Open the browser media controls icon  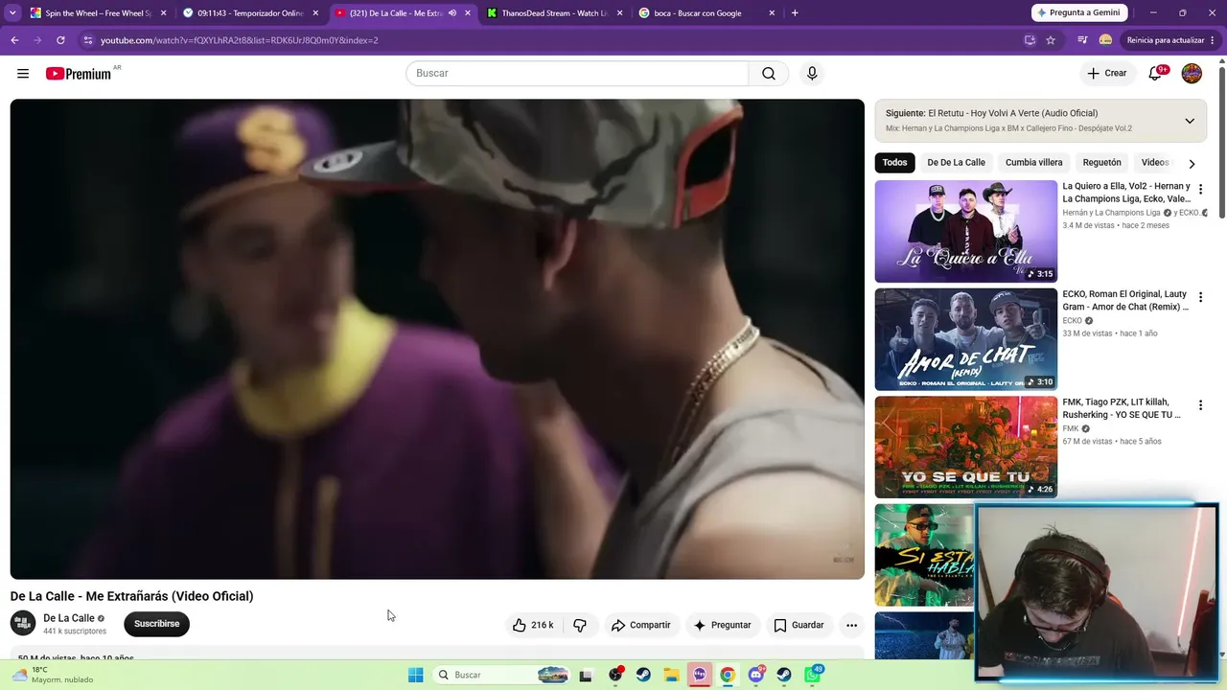[1082, 40]
